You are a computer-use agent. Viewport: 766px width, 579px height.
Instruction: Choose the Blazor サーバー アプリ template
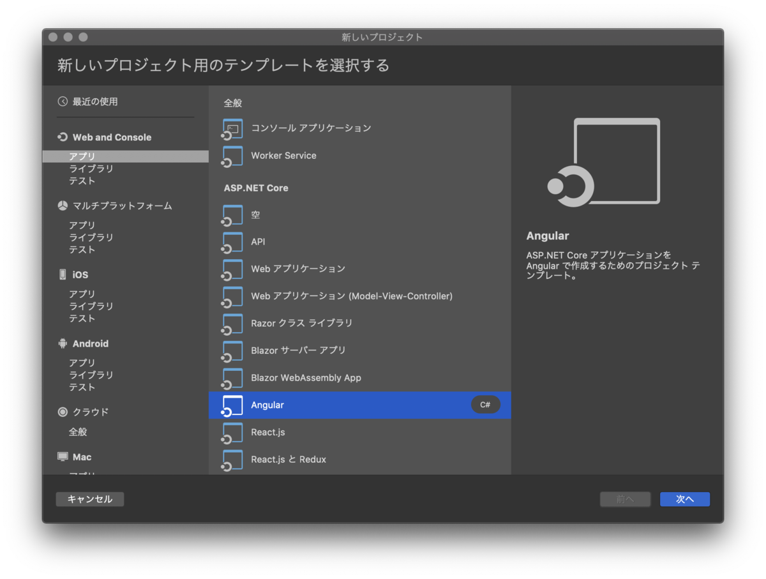click(x=360, y=351)
